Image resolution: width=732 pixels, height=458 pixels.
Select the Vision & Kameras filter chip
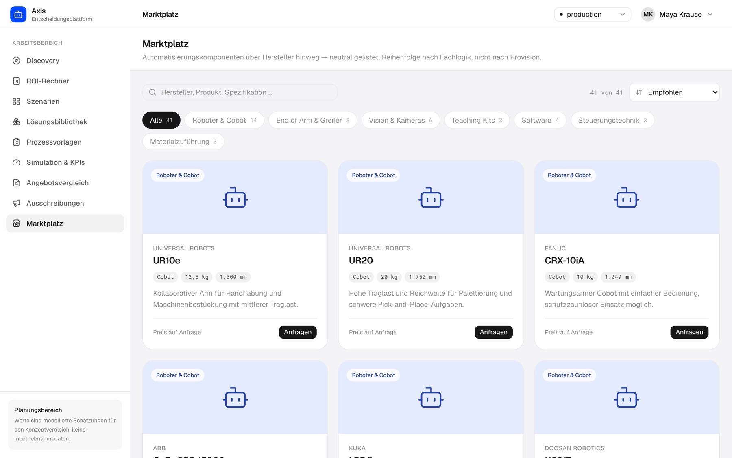[x=400, y=120]
